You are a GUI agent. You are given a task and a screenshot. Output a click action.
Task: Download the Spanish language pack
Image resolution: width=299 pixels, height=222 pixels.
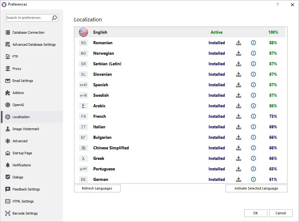click(x=238, y=85)
